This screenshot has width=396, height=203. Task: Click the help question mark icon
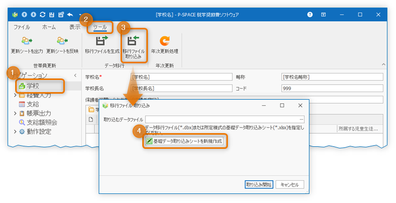point(310,15)
